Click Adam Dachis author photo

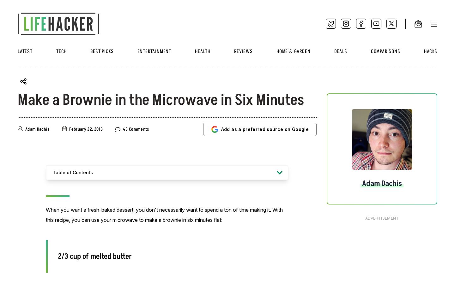click(382, 139)
